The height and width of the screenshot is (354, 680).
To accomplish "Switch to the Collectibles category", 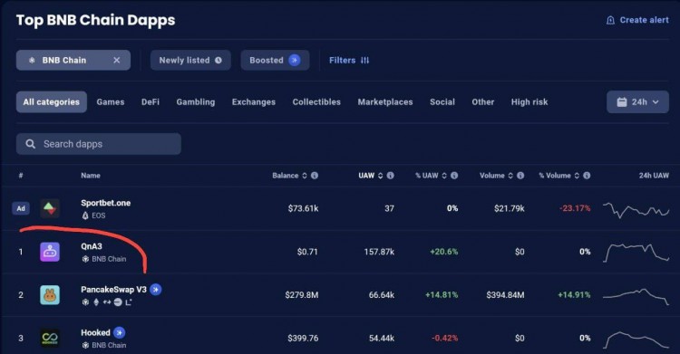I will pos(316,101).
